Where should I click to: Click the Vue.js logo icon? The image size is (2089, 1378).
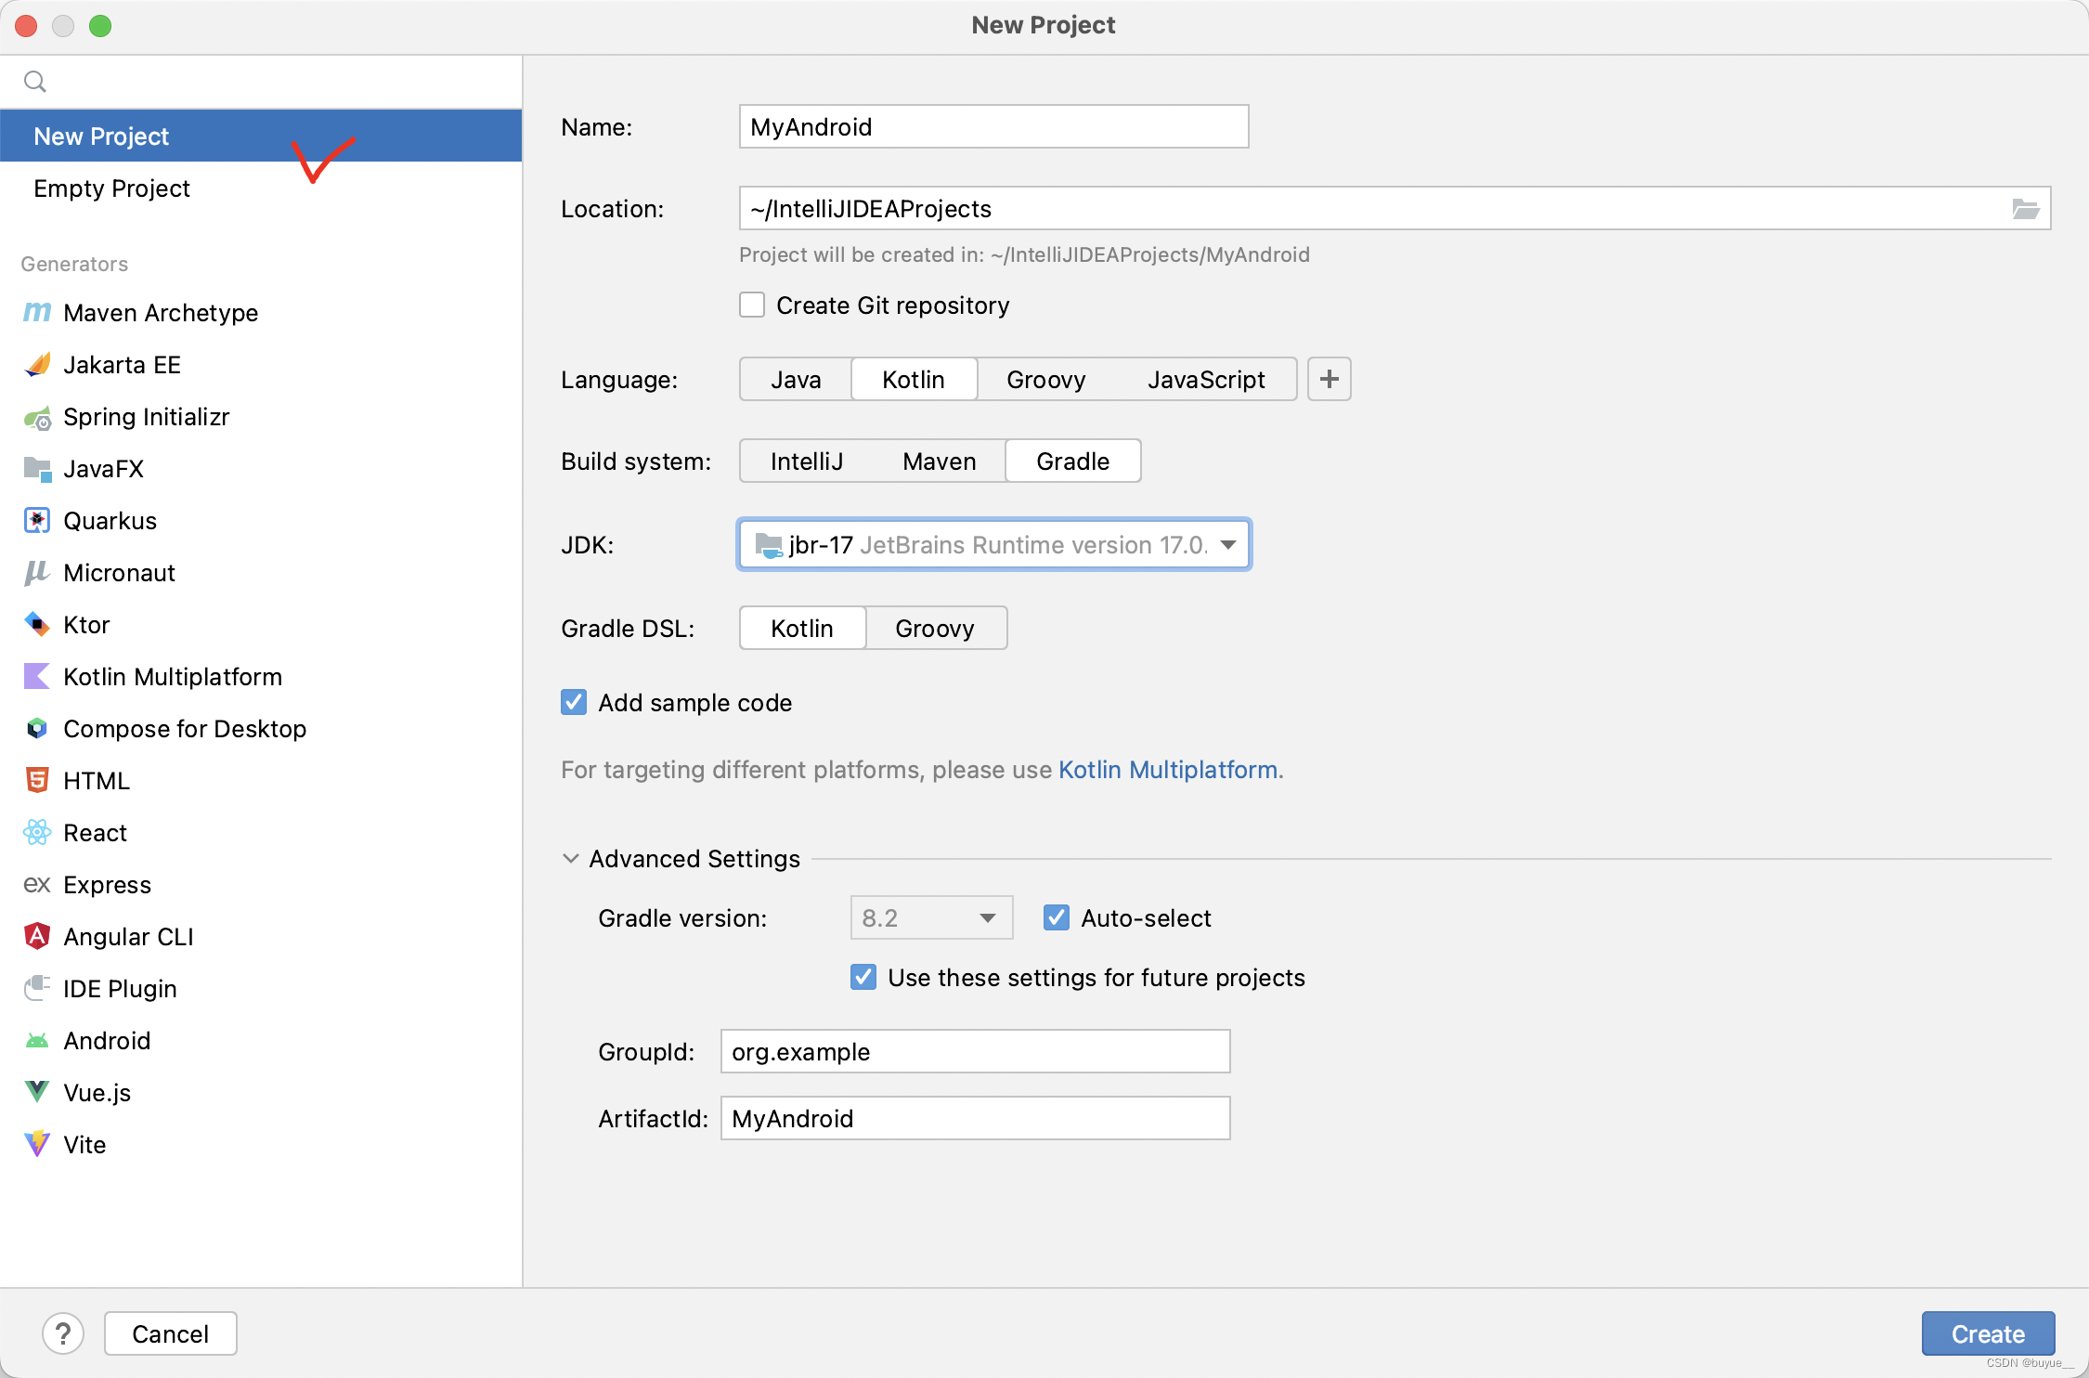tap(37, 1093)
